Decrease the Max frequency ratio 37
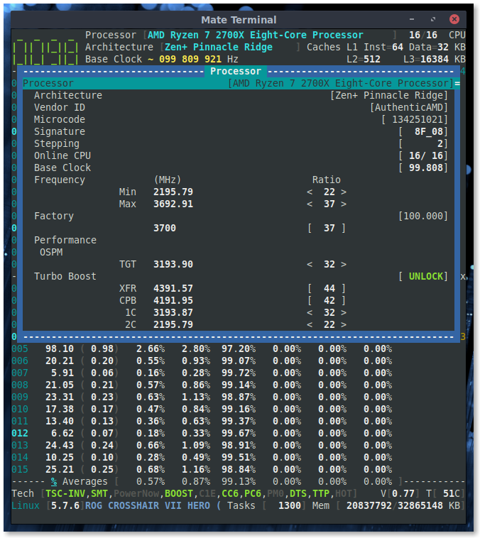 (310, 204)
